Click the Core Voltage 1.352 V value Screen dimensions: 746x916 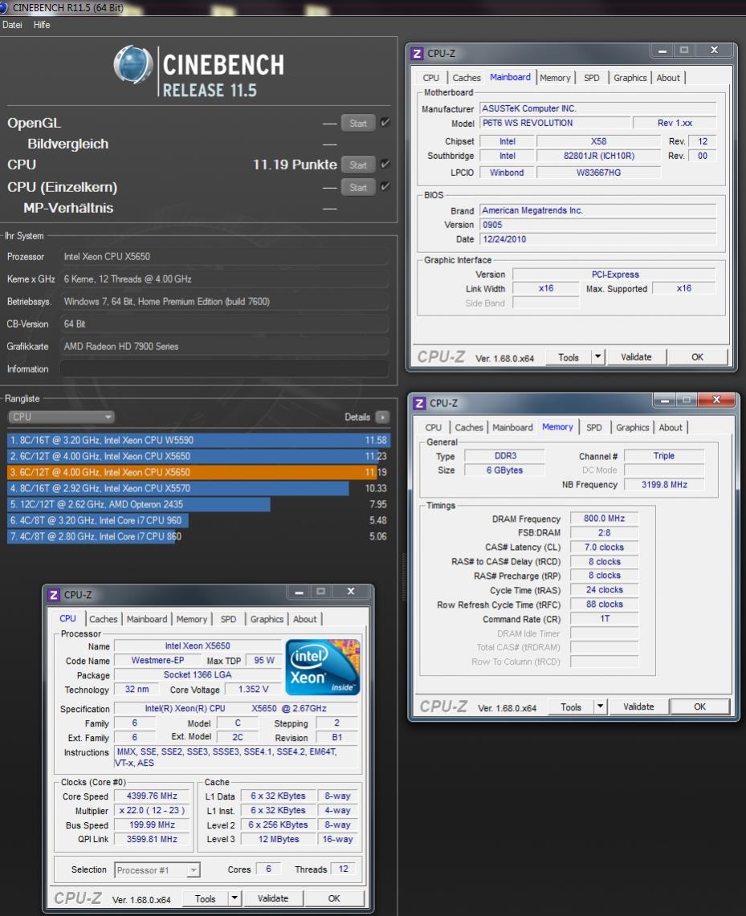point(253,690)
